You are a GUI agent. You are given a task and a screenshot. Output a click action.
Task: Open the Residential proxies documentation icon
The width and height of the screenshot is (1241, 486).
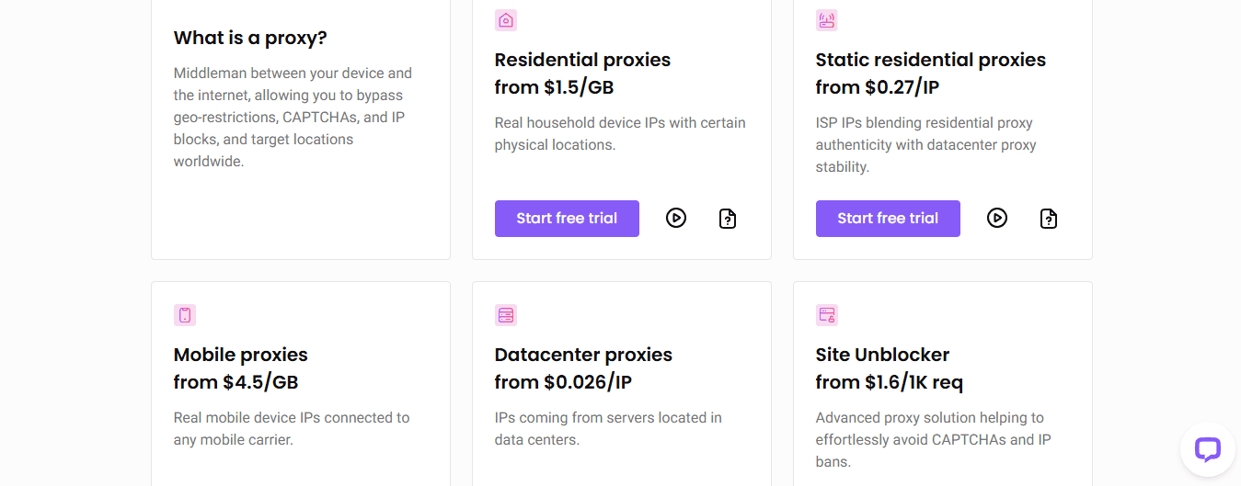click(x=728, y=219)
